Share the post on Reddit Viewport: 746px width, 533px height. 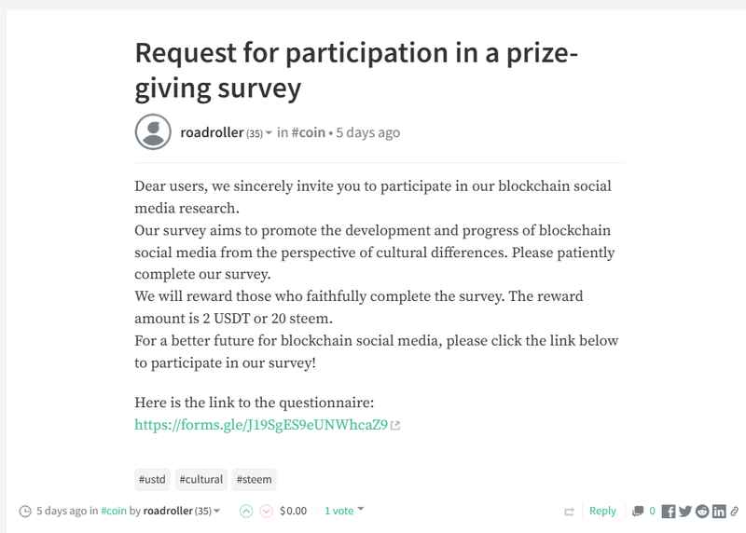pyautogui.click(x=702, y=511)
